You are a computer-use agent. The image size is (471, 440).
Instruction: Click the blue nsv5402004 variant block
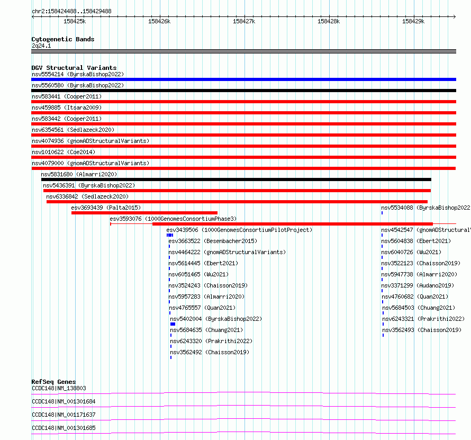[x=173, y=324]
